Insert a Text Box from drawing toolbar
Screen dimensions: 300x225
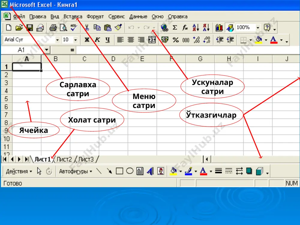pyautogui.click(x=140, y=171)
